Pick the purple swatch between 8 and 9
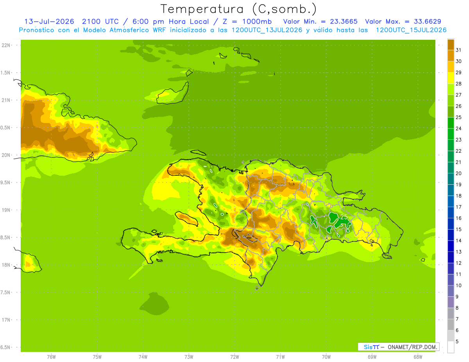This screenshot has width=469, height=362. tap(451, 302)
